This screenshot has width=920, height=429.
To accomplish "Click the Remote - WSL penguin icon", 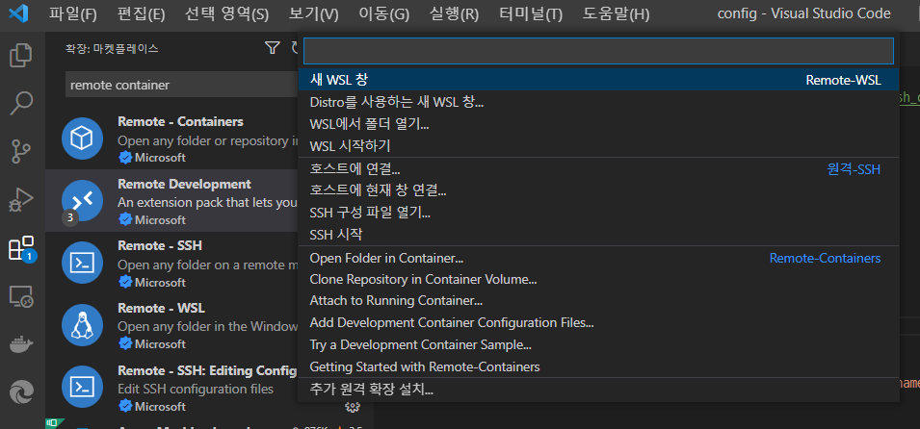I will [82, 325].
